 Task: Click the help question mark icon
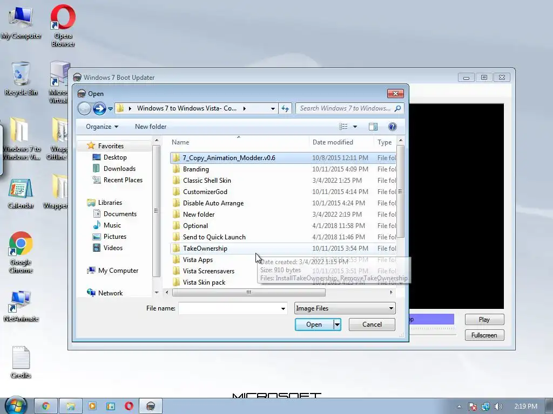pos(392,127)
